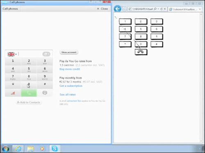Click browser keypad button 5

click(141, 29)
